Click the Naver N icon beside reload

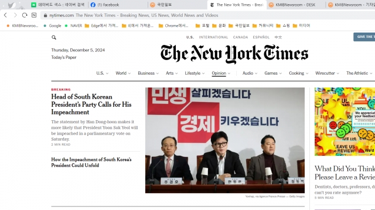pos(34,15)
